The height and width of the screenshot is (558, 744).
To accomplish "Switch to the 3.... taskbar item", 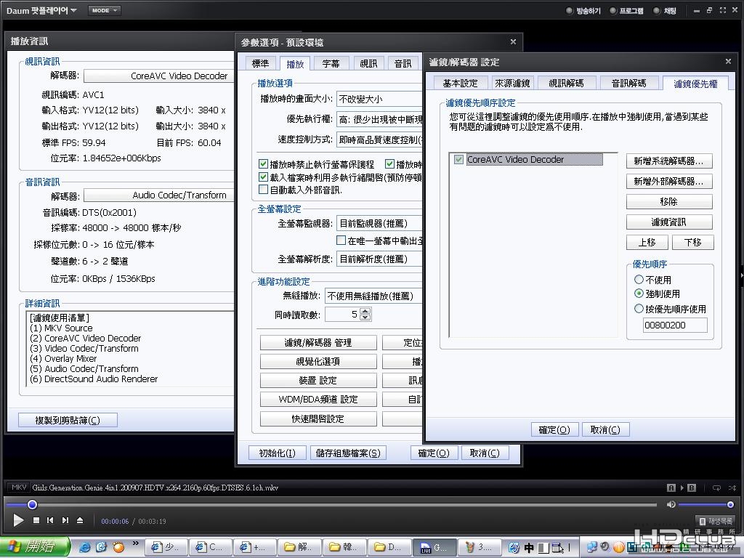I will (x=479, y=547).
